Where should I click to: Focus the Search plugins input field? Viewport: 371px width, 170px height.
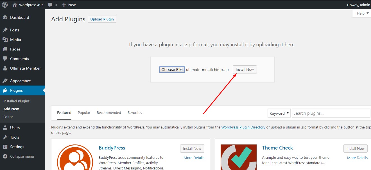coord(331,113)
